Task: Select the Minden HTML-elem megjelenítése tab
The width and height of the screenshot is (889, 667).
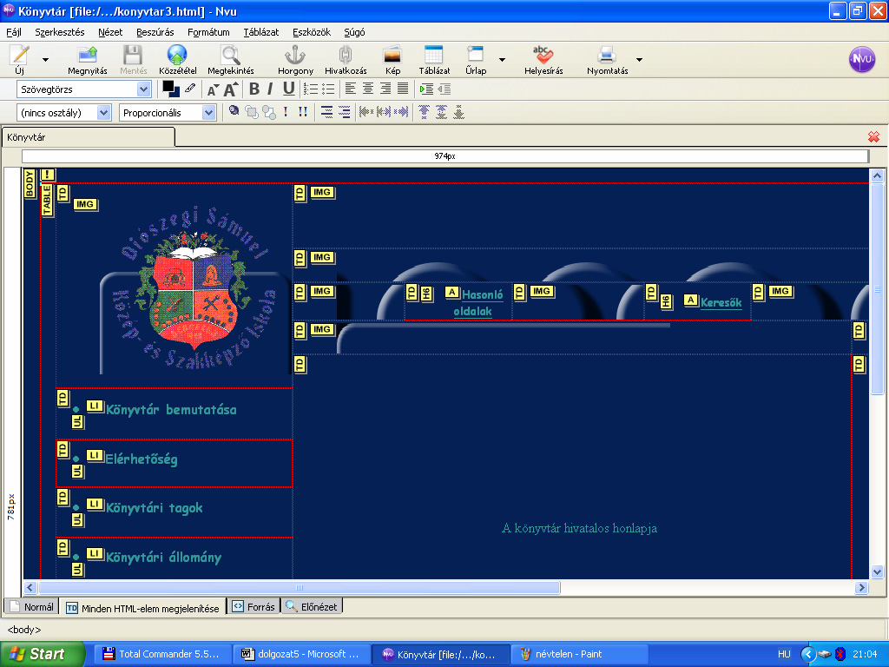Action: pyautogui.click(x=143, y=607)
